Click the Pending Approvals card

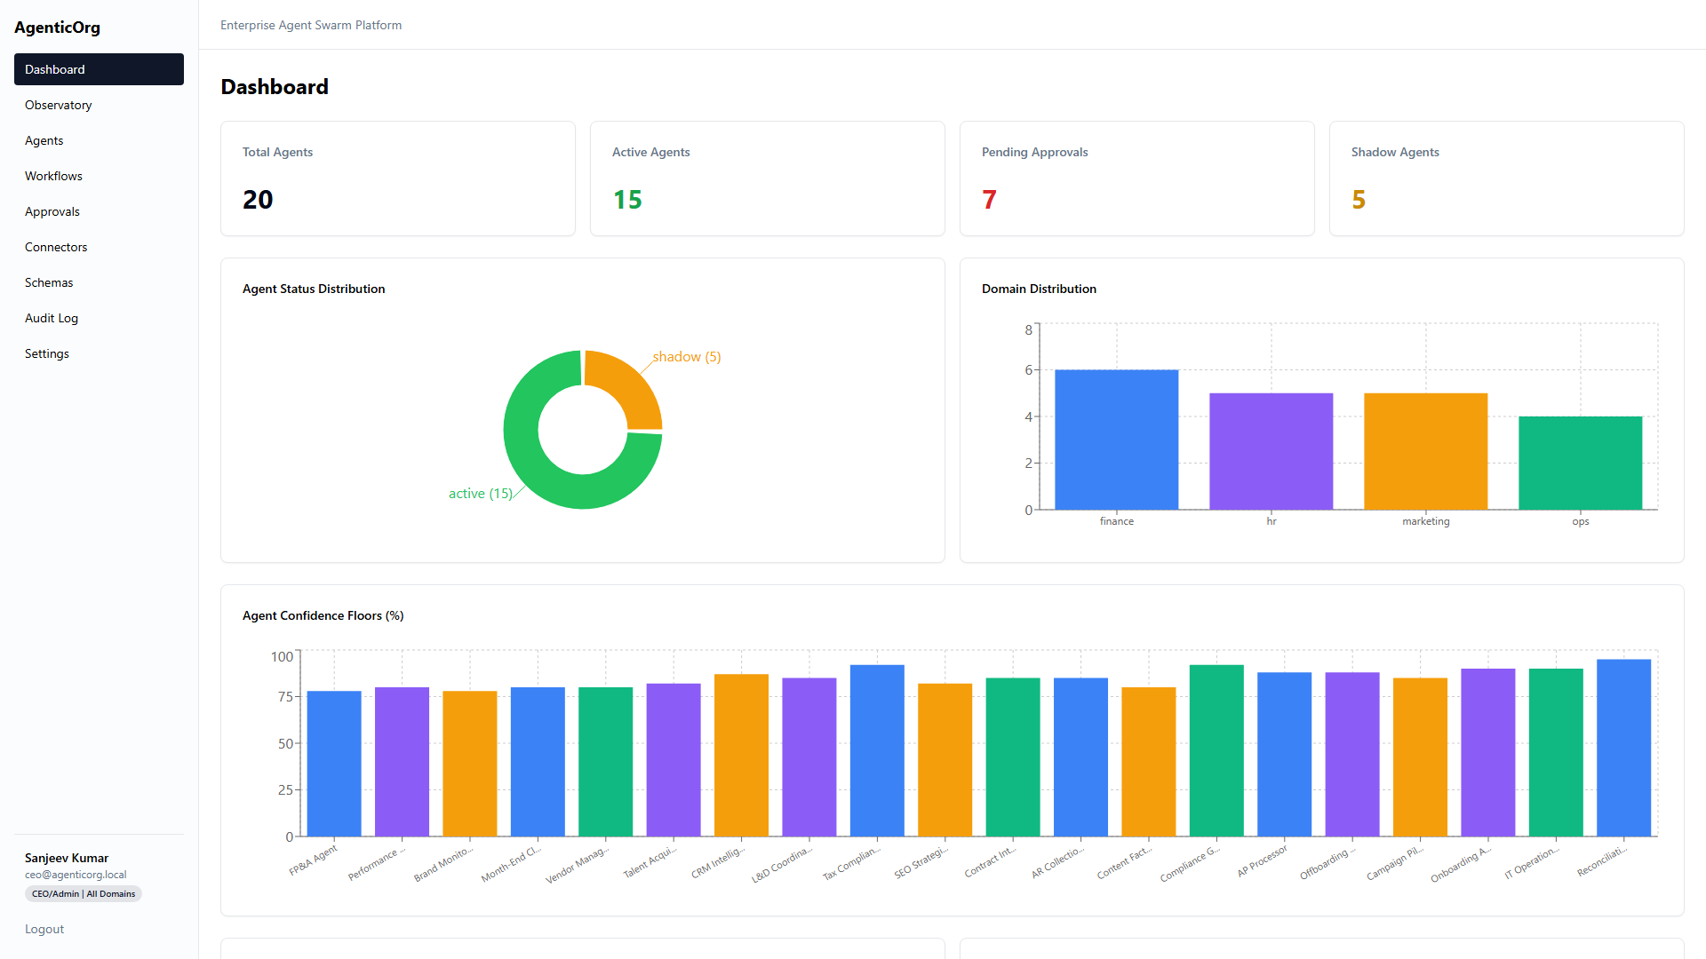pyautogui.click(x=1136, y=178)
